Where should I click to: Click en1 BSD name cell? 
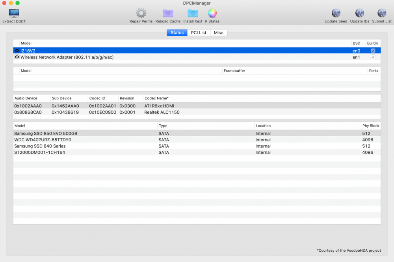coord(356,57)
